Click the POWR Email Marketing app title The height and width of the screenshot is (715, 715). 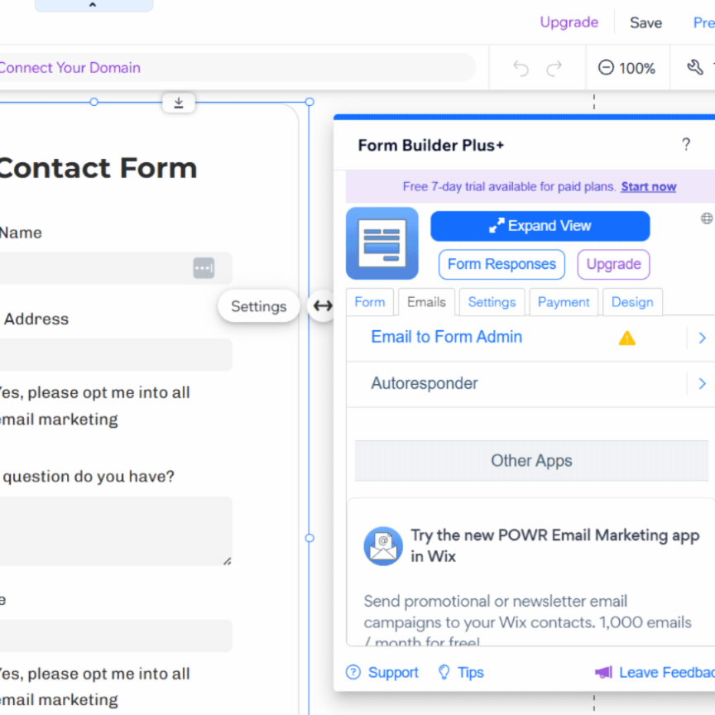tap(555, 546)
